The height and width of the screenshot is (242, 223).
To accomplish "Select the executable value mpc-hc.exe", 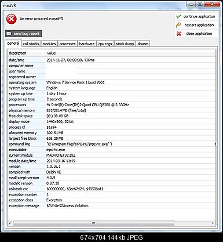I will click(x=56, y=150).
